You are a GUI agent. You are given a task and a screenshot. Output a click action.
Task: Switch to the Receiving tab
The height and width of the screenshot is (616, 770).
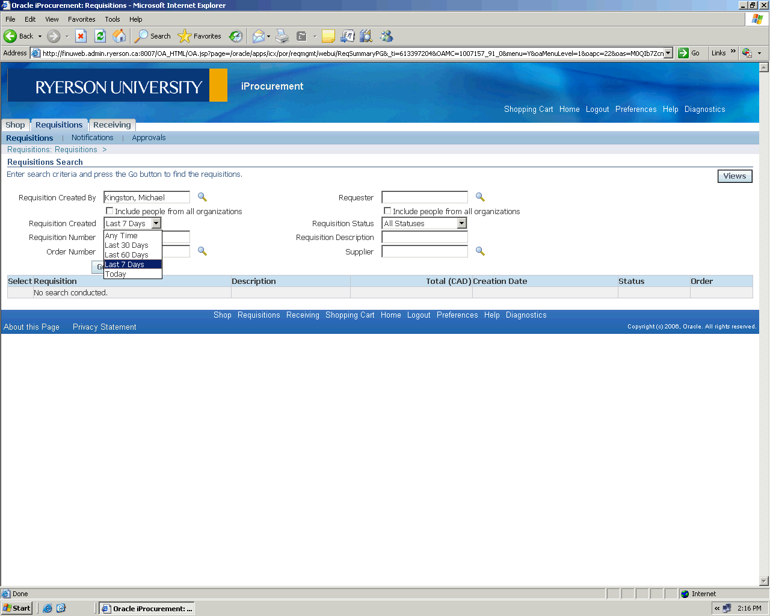point(112,125)
